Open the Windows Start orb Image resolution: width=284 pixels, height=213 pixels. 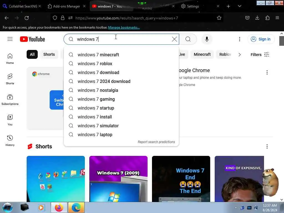click(7, 207)
